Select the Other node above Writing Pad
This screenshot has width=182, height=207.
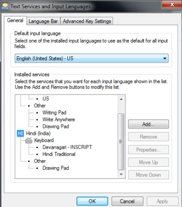pyautogui.click(x=40, y=106)
